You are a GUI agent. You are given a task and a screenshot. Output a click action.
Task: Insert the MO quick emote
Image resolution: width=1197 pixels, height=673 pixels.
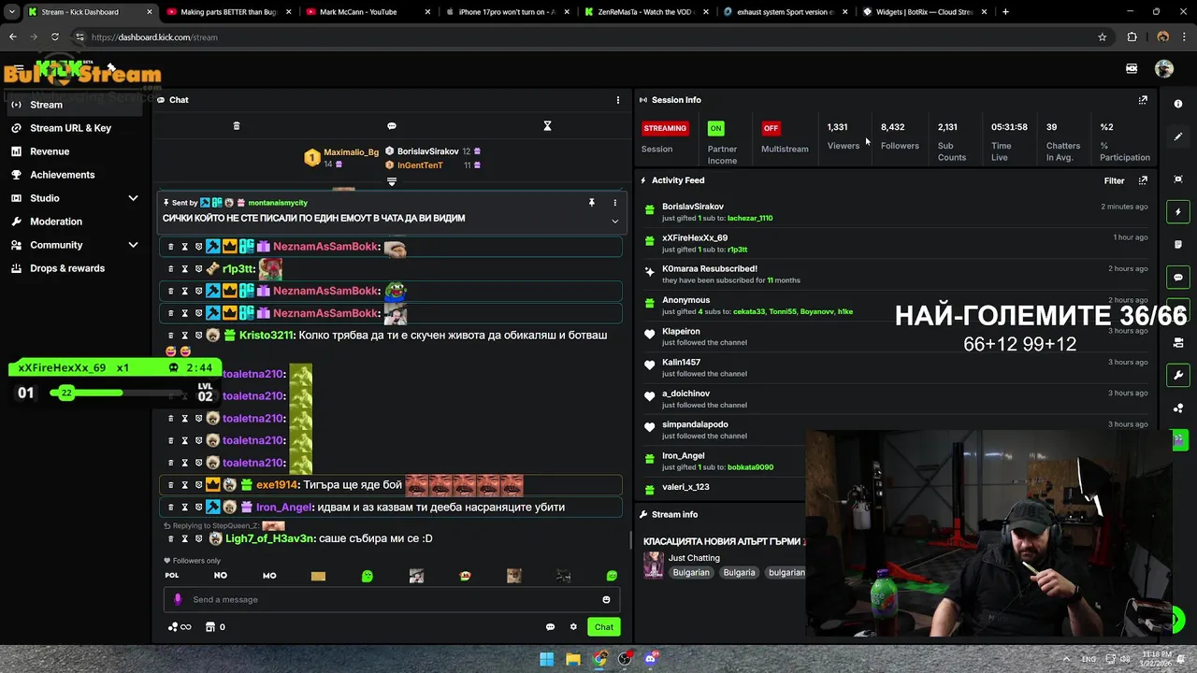click(x=269, y=576)
